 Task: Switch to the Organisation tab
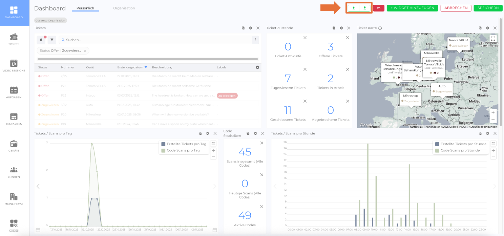(x=124, y=8)
